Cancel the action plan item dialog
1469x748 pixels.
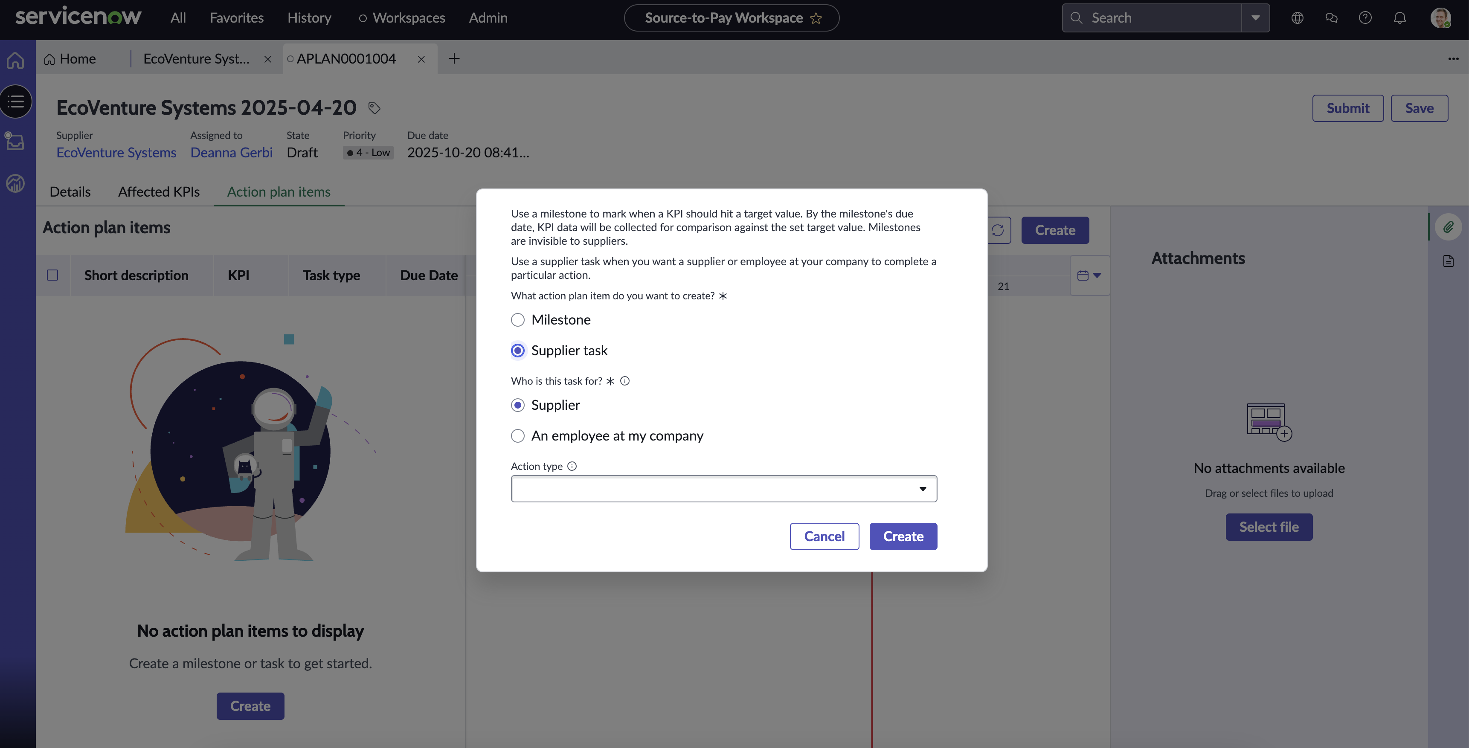click(824, 536)
